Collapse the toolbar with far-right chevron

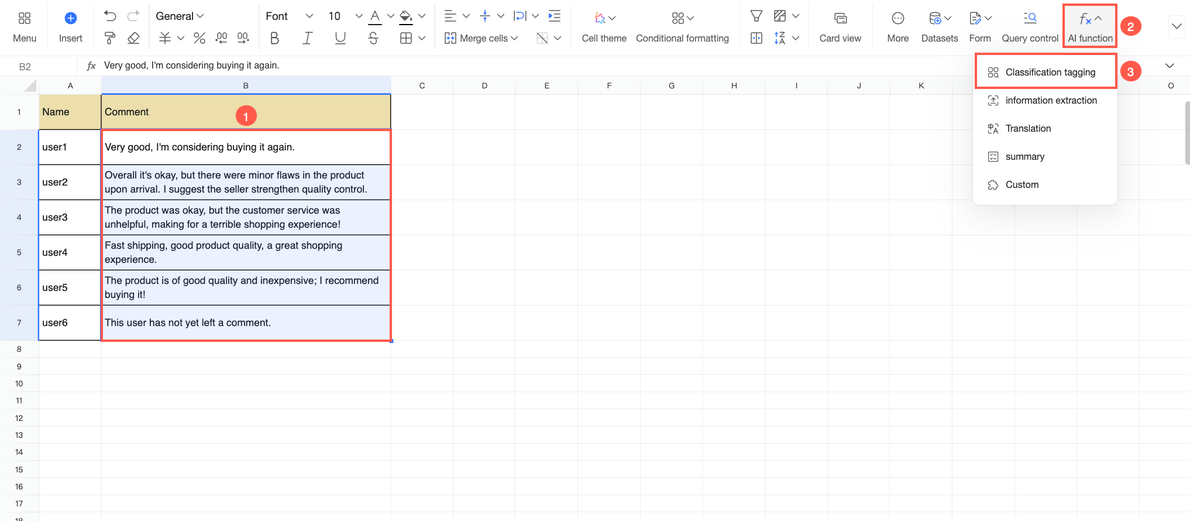click(1177, 26)
